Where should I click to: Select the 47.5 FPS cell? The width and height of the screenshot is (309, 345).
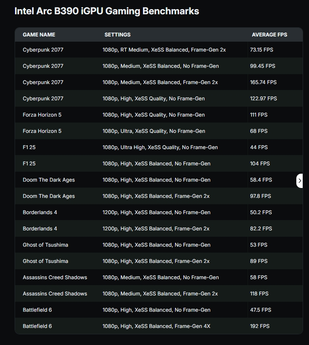click(x=260, y=310)
